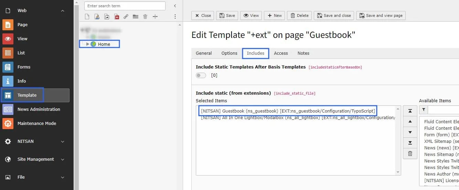This screenshot has height=190, width=459.
Task: Switch to the General tab
Action: point(204,53)
